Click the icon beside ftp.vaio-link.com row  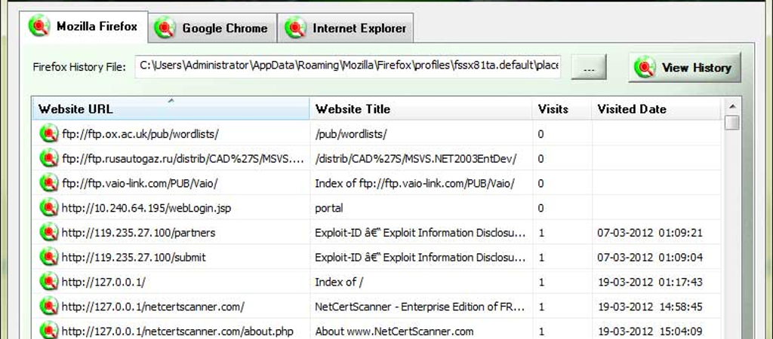pos(49,182)
